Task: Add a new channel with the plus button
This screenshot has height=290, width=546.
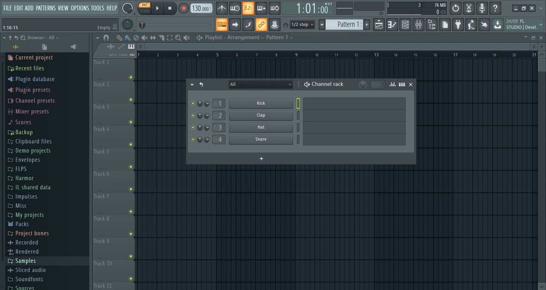Action: click(261, 159)
